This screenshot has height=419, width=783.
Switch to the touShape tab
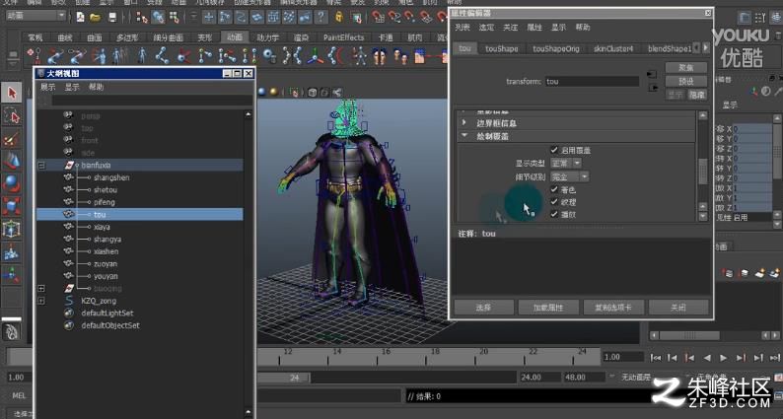pyautogui.click(x=501, y=48)
